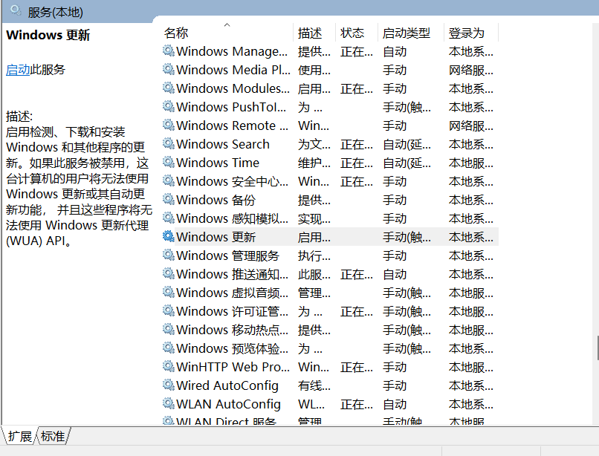Click gear icon of Windows Manage... service
The image size is (599, 456).
coord(169,51)
